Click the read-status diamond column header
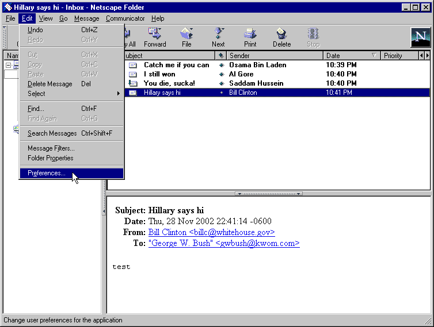The image size is (434, 327). [221, 56]
